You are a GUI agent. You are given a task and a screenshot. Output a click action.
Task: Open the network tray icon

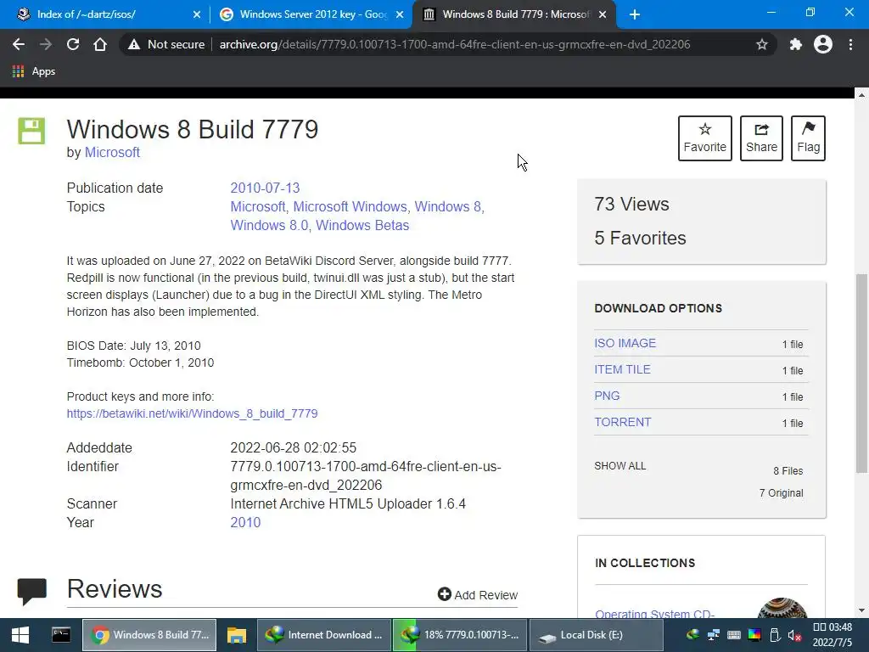713,635
